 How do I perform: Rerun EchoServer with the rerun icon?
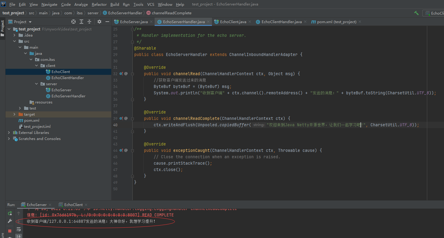[10, 213]
